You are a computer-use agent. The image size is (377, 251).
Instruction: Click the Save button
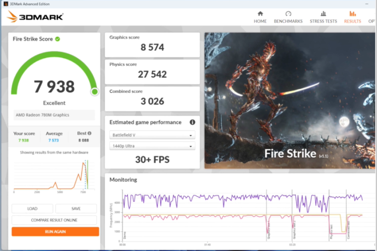pyautogui.click(x=76, y=208)
